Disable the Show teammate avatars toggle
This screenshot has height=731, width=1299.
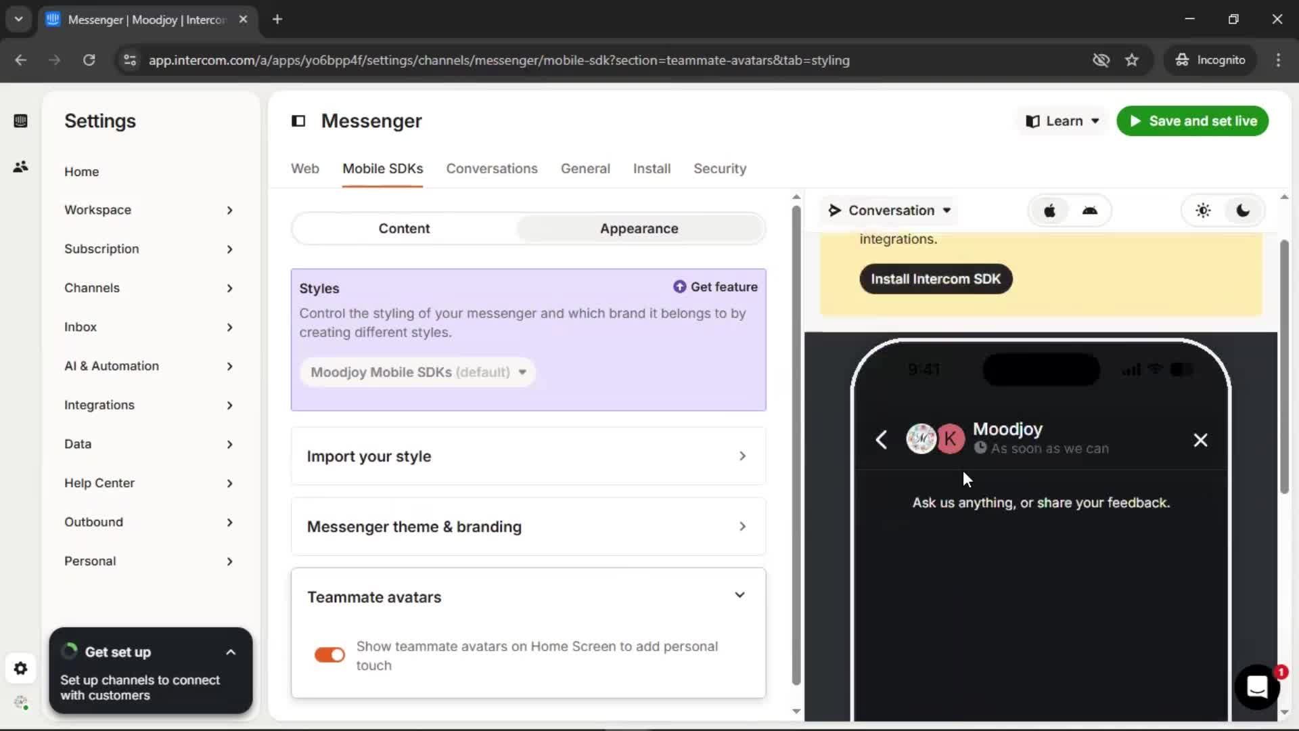329,655
